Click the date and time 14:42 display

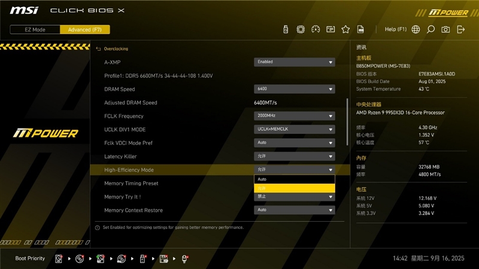point(428,258)
